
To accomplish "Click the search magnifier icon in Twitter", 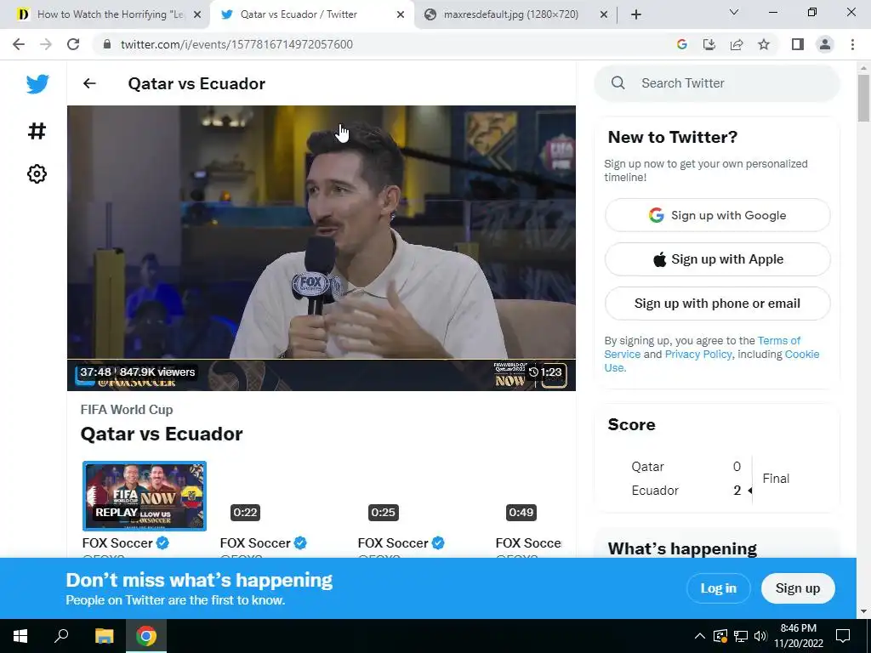I will click(618, 83).
